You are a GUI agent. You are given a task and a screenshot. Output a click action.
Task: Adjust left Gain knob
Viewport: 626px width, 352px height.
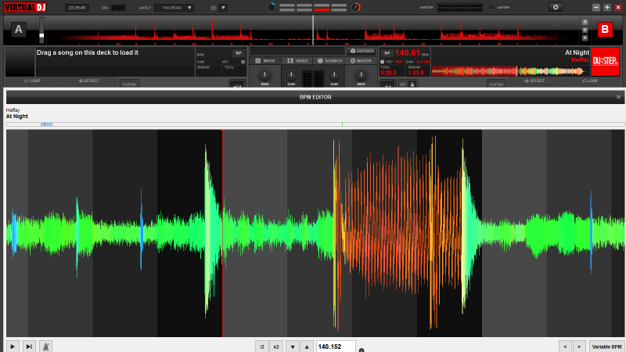(x=291, y=76)
